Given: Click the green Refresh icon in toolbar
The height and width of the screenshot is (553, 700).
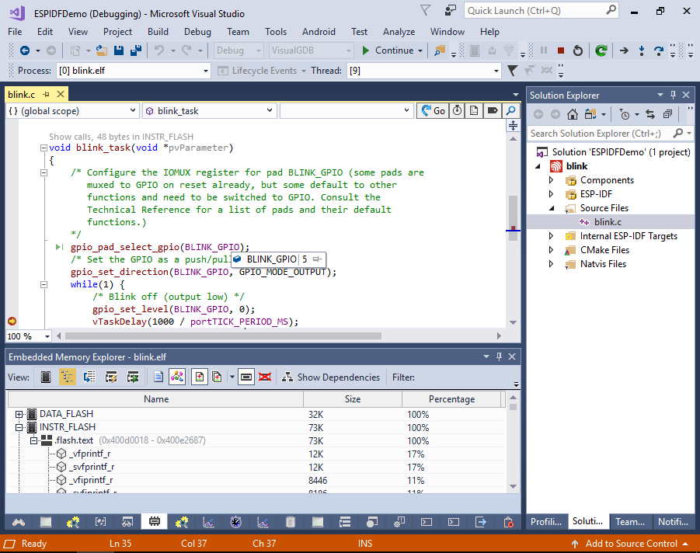Looking at the screenshot, I should [x=601, y=50].
